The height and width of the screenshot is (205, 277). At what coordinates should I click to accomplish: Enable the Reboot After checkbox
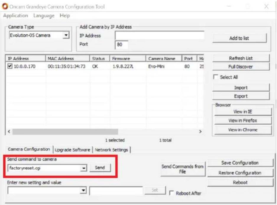[x=171, y=193]
